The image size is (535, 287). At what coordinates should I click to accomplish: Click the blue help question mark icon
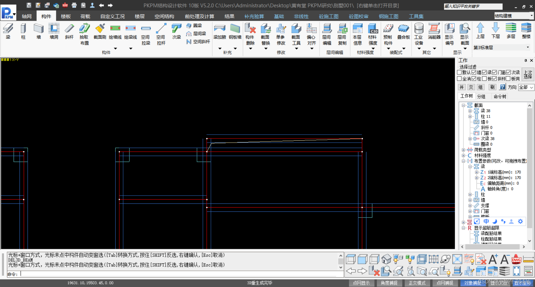pyautogui.click(x=502, y=87)
